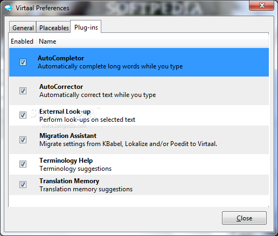Sort by the Name column header
Image resolution: width=278 pixels, height=236 pixels.
pyautogui.click(x=152, y=41)
